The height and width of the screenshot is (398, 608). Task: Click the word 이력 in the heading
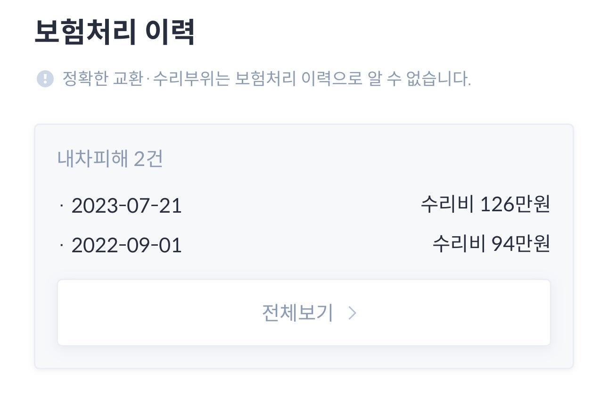click(170, 32)
